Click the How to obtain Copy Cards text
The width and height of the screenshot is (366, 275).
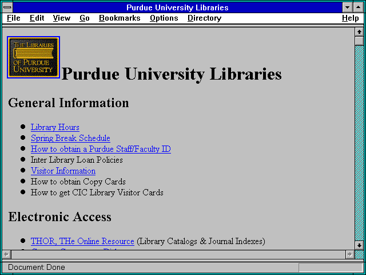tap(78, 182)
